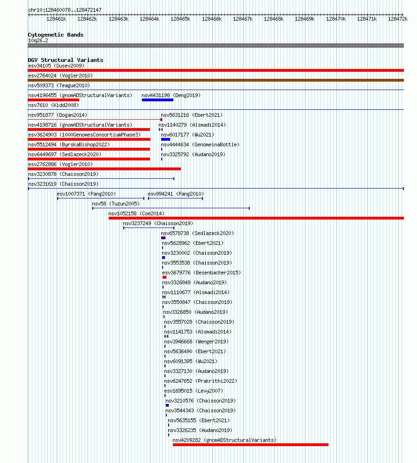Viewport: 417px width, 463px height.
Task: Click the brown esv2764024 variant bar
Action: tap(216, 80)
